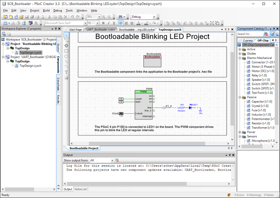
Task: Click the Find binoculars icon
Action: click(x=121, y=17)
